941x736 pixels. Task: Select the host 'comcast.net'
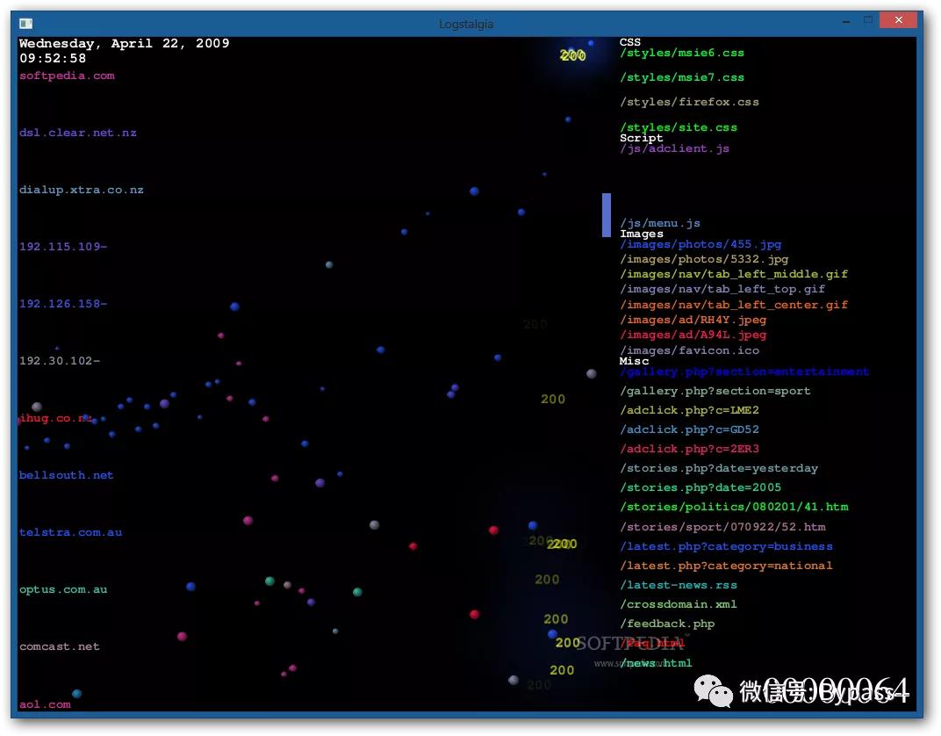click(x=60, y=646)
